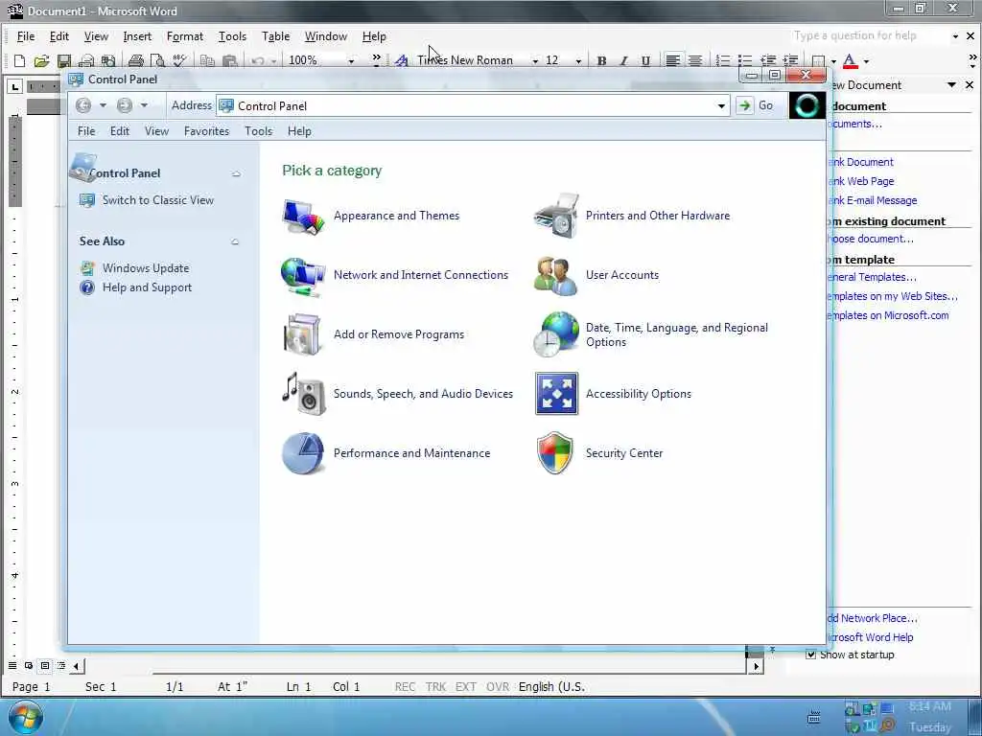Open the border style dropdown arrow
Image resolution: width=982 pixels, height=736 pixels.
point(833,61)
